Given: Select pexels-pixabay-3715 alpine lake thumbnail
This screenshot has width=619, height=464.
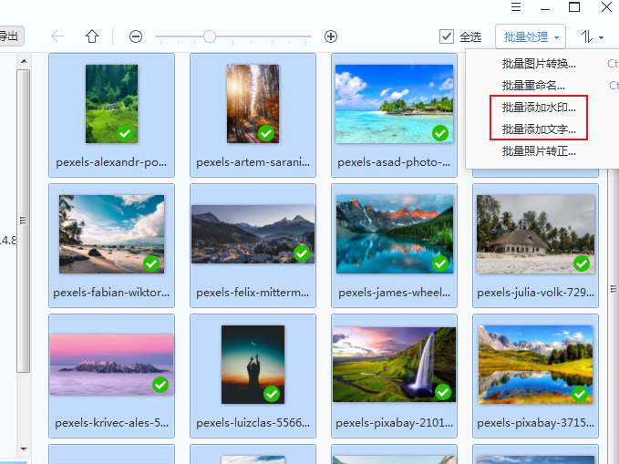Looking at the screenshot, I should click(536, 365).
